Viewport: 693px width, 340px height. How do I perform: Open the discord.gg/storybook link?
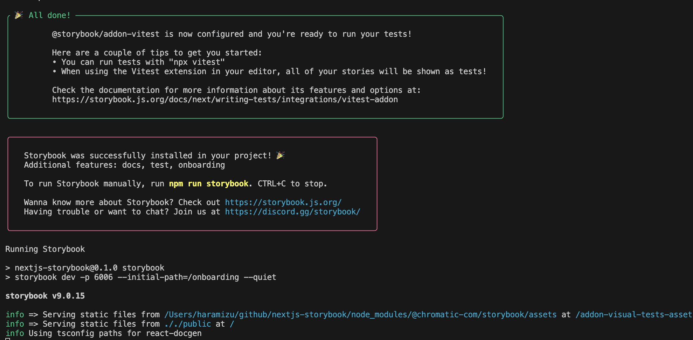click(x=292, y=212)
